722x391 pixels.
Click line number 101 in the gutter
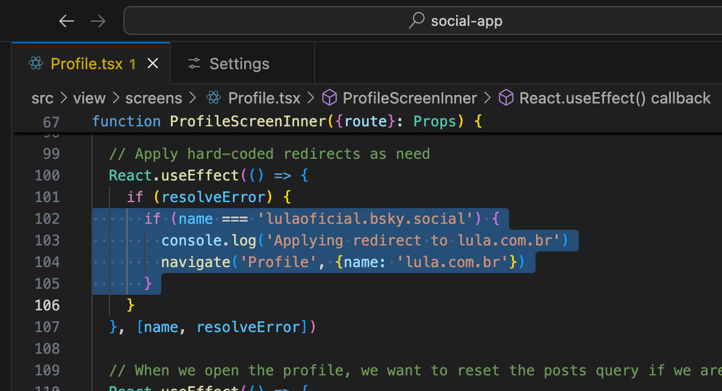(47, 197)
